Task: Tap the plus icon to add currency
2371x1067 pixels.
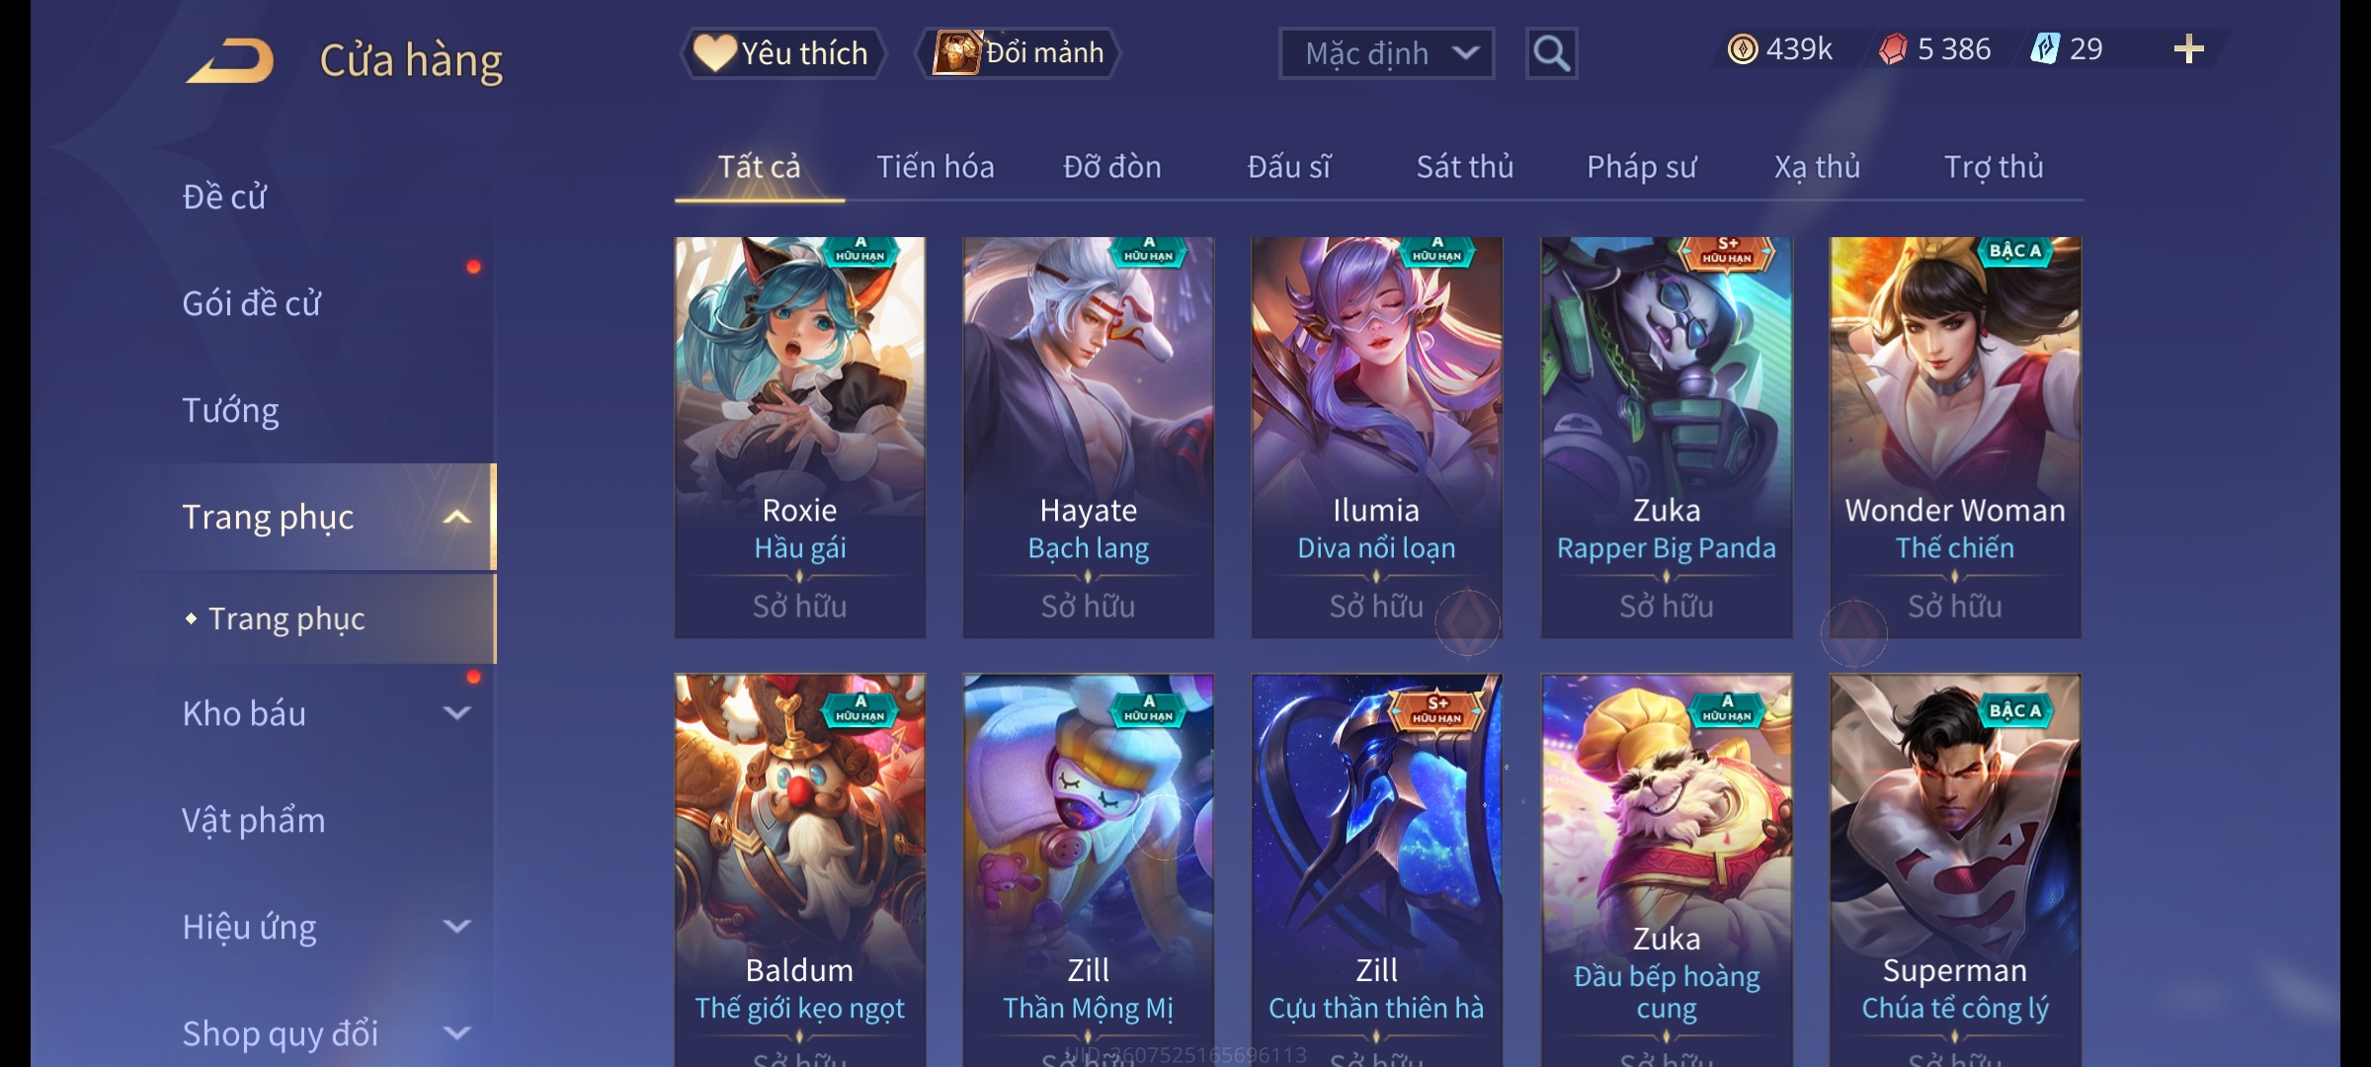Action: pyautogui.click(x=2188, y=49)
